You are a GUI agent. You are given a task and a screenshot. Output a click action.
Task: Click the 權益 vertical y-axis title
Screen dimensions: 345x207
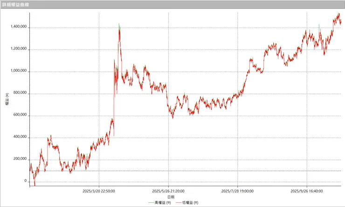click(7, 99)
